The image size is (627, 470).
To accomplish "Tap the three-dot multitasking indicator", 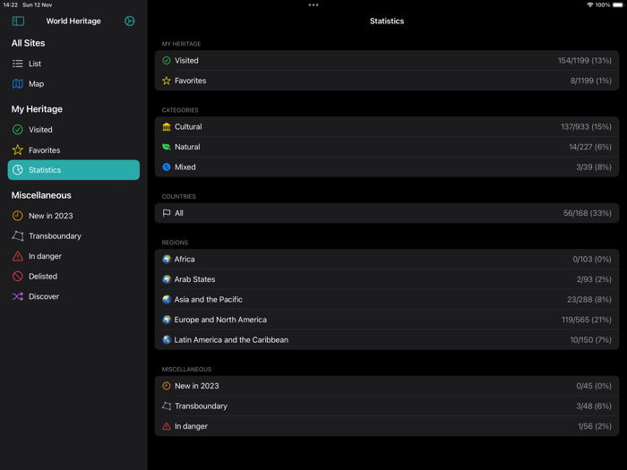I will coord(313,5).
